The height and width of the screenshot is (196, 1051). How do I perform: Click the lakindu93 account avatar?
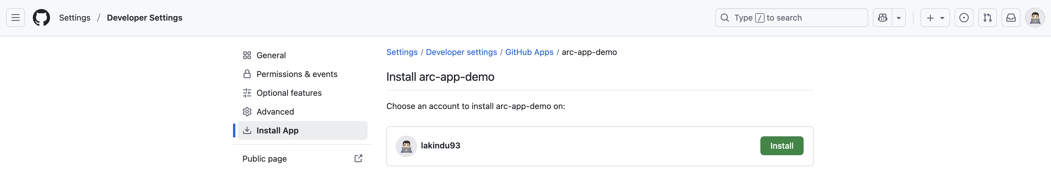(406, 146)
